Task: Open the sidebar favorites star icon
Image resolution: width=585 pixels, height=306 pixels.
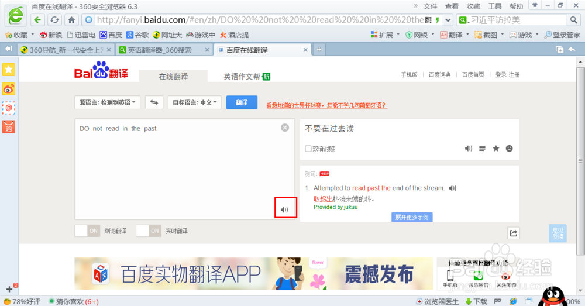Action: click(x=9, y=70)
